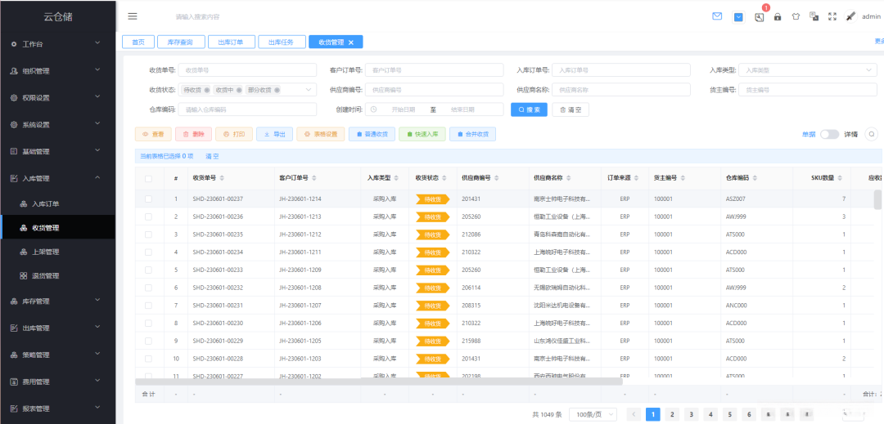Click the language translation icon
Screen dimensions: 884x424
(814, 16)
